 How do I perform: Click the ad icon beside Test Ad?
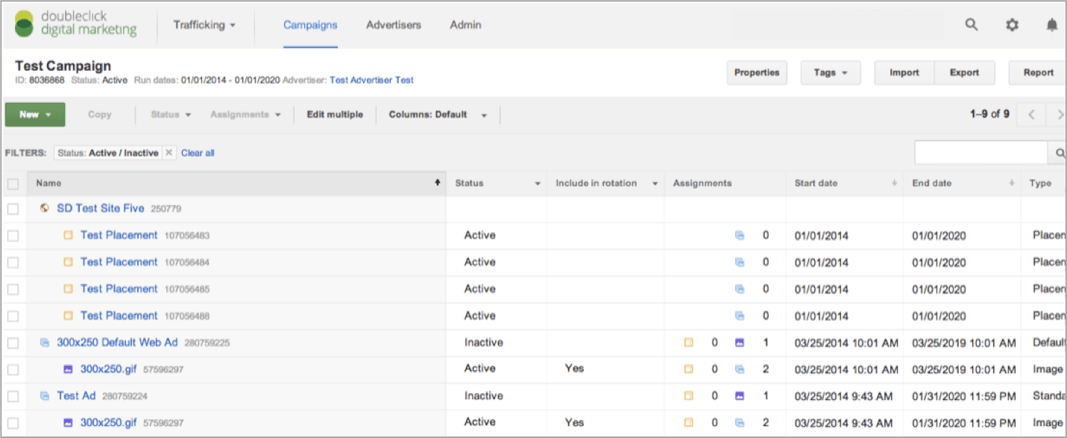click(45, 396)
